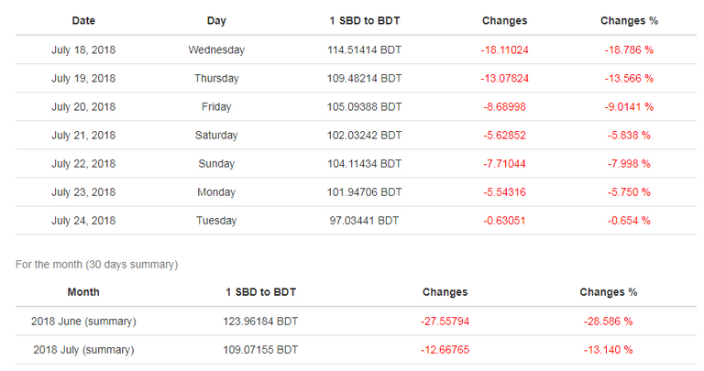Click the Day column header
The image size is (704, 371).
[x=216, y=21]
